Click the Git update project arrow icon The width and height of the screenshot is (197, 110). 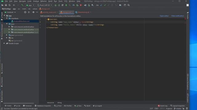tap(101, 5)
